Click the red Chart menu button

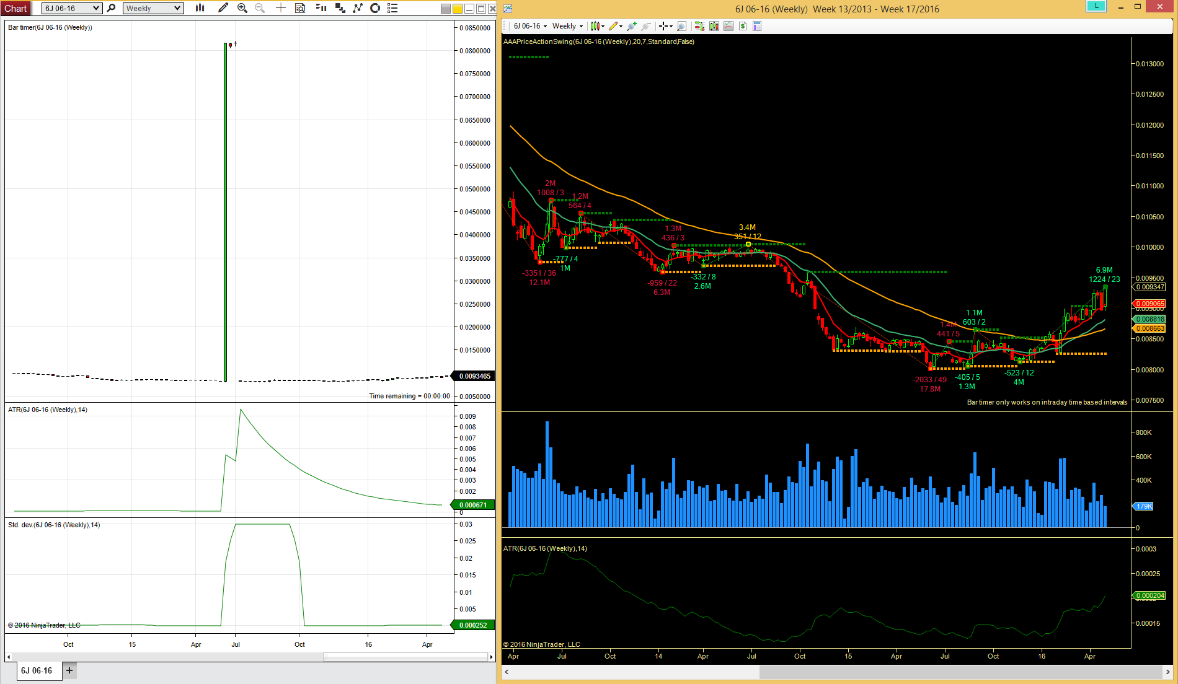coord(15,8)
